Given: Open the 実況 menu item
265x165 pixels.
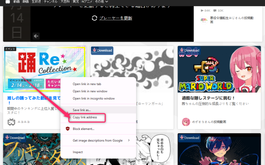Looking at the screenshot, I should pyautogui.click(x=76, y=2).
